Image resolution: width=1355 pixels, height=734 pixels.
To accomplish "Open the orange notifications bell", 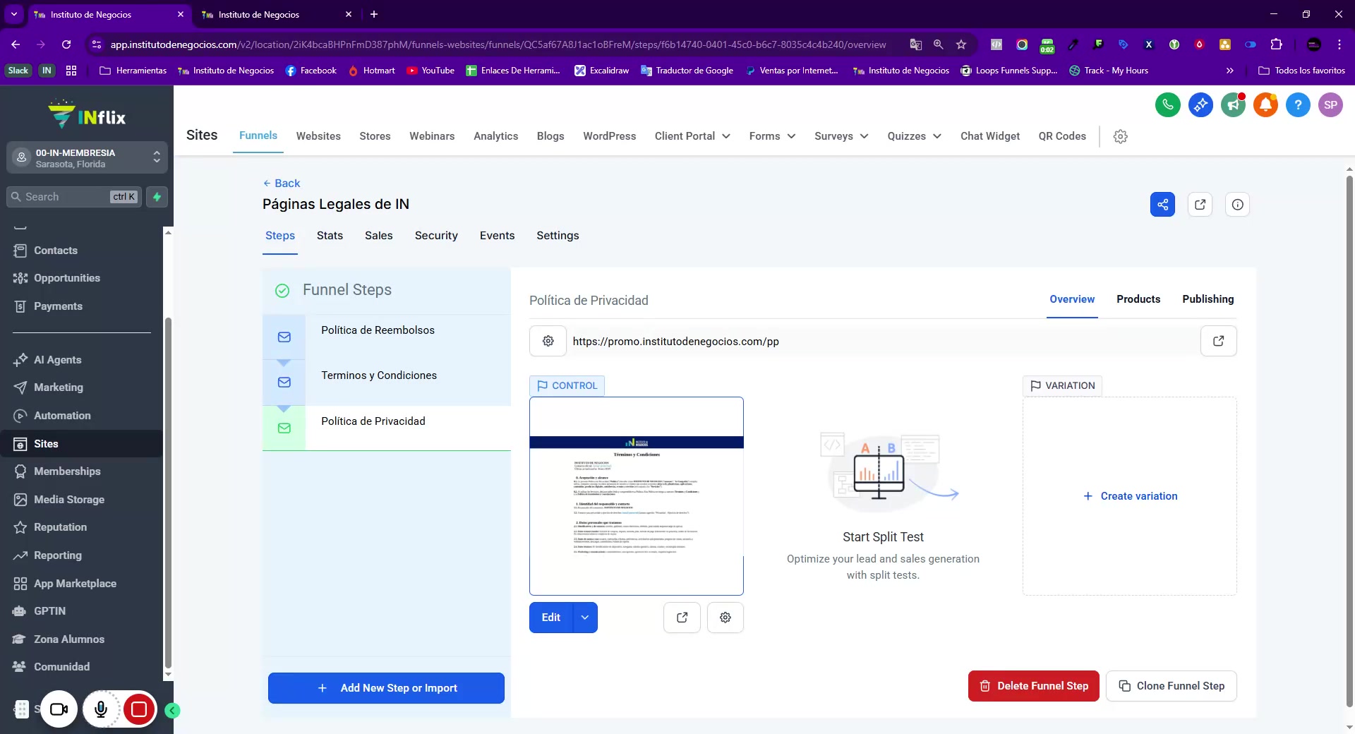I will point(1265,105).
